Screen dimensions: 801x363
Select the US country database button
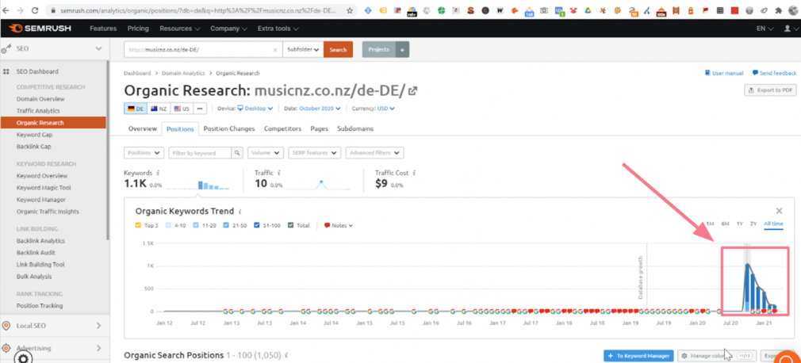(x=182, y=109)
